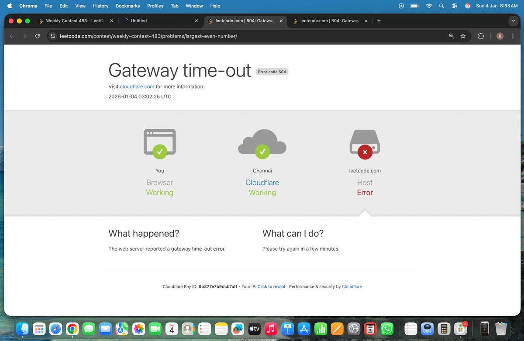The width and height of the screenshot is (524, 341).
Task: Open Messages from the Dock
Action: click(x=89, y=328)
